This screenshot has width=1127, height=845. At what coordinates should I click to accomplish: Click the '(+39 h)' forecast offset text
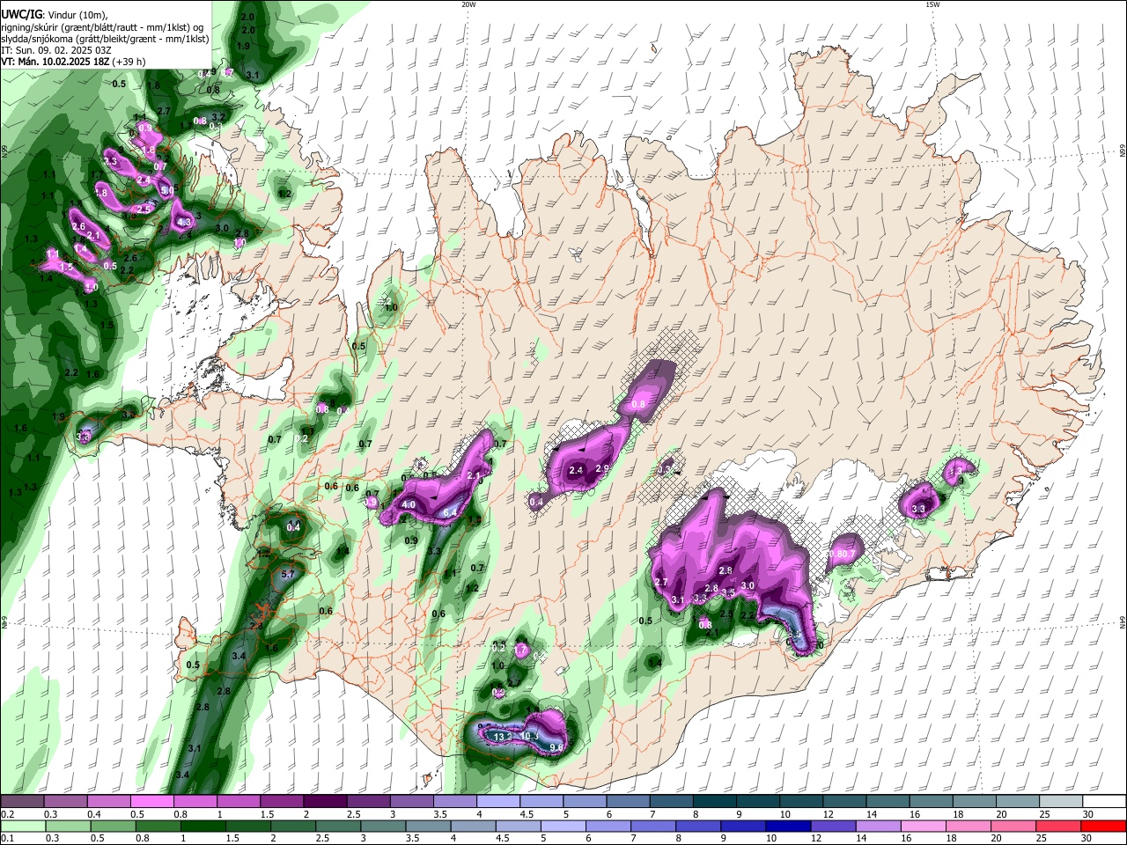click(x=130, y=62)
